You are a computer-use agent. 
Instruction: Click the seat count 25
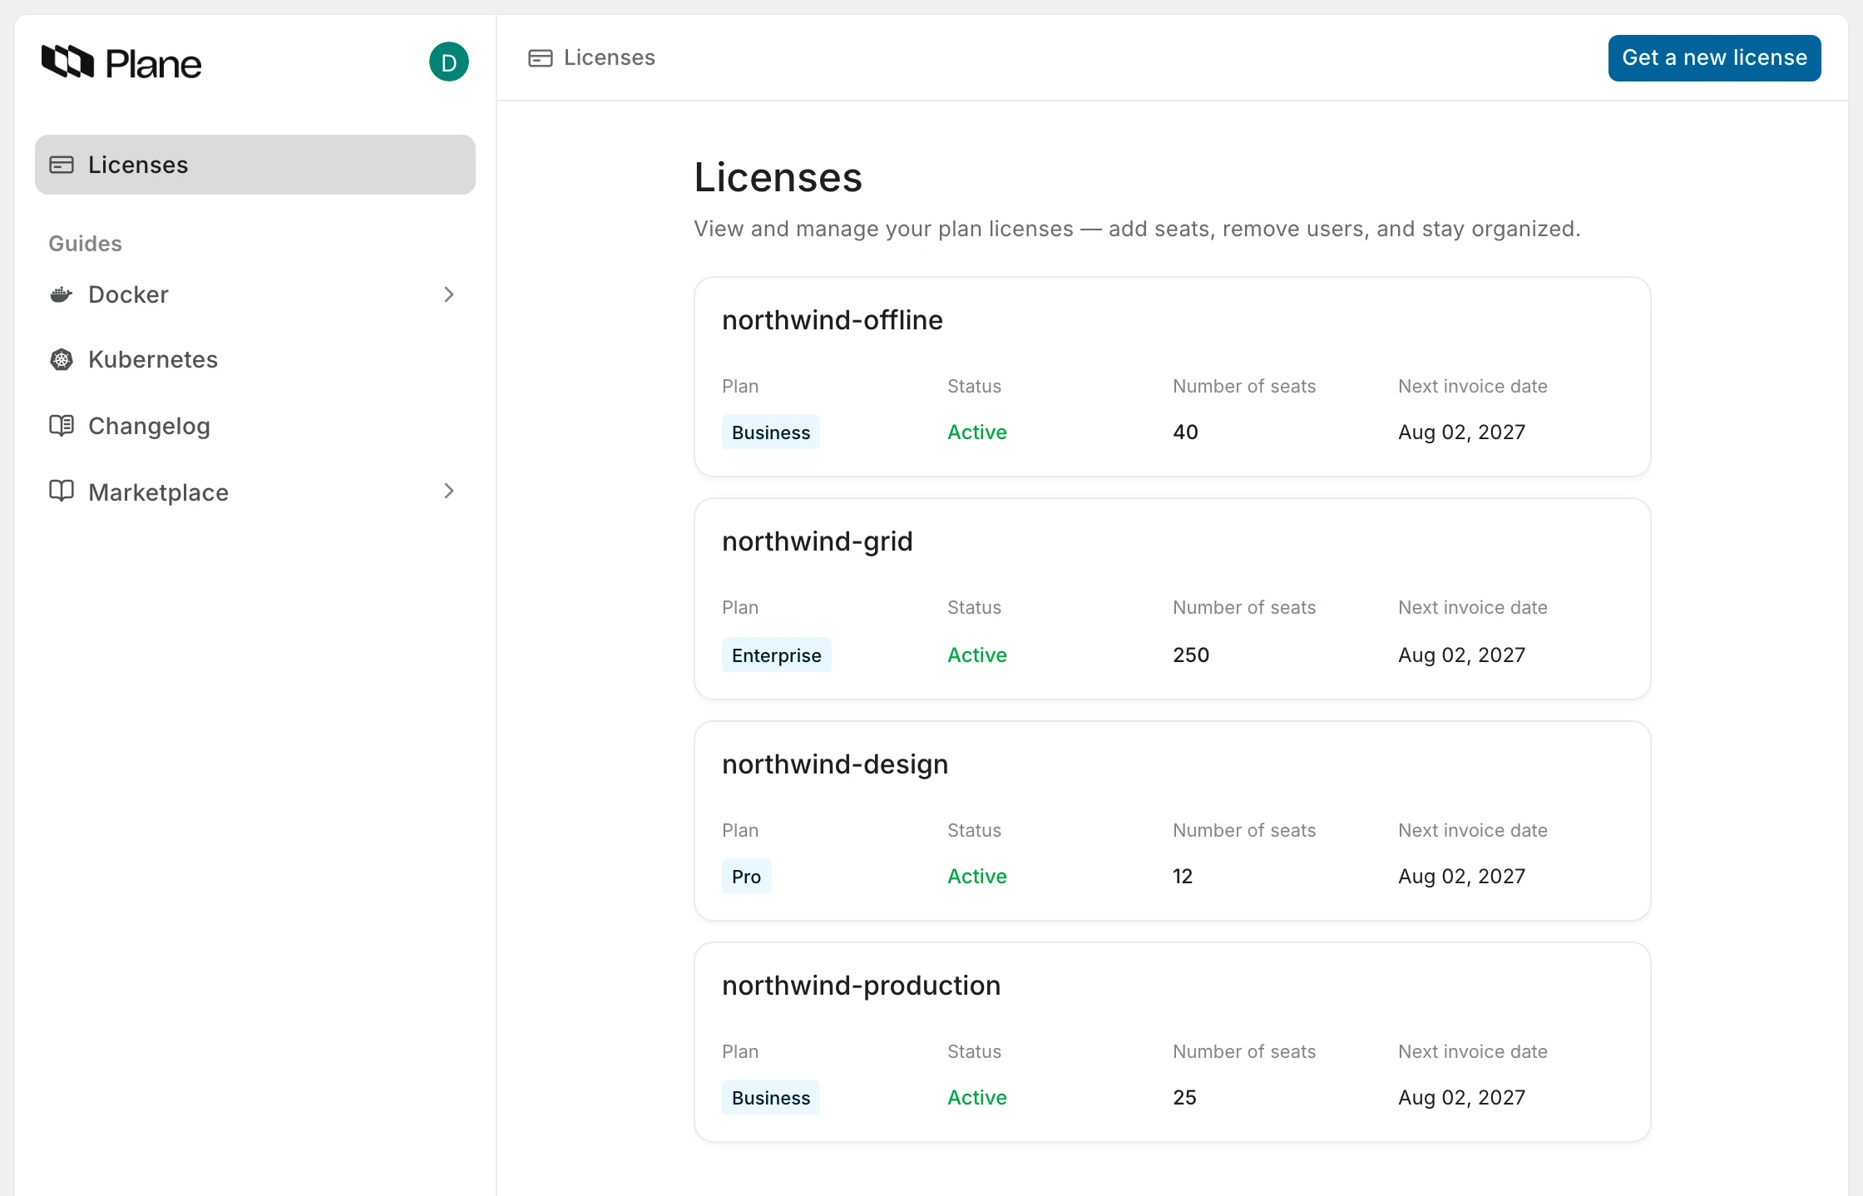[1185, 1098]
